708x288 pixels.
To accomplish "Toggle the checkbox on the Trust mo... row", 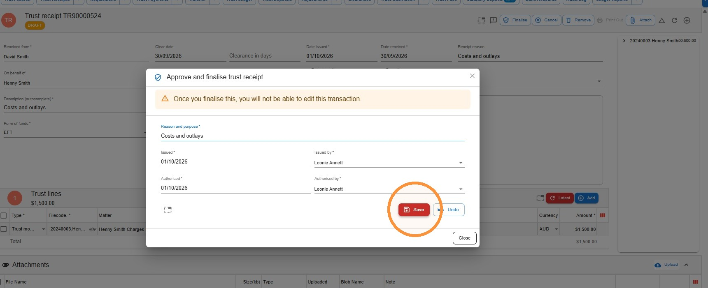I will (4, 229).
